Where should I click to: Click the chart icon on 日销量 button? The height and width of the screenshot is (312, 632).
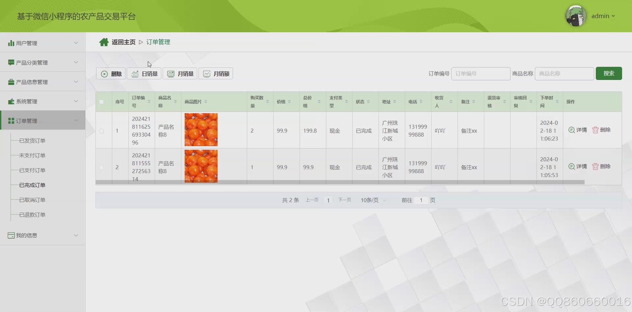click(x=135, y=74)
